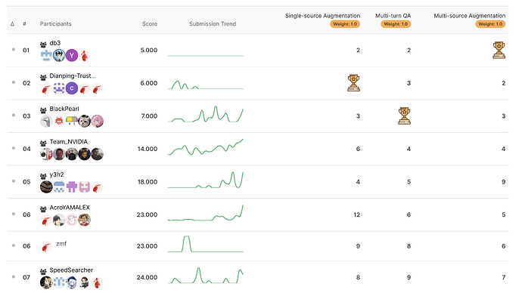Click the status dot in rank 01 row
This screenshot has height=293, width=522.
[14, 50]
